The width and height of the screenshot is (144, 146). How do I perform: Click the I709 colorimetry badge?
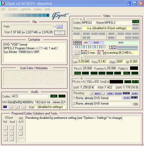[x=120, y=34]
